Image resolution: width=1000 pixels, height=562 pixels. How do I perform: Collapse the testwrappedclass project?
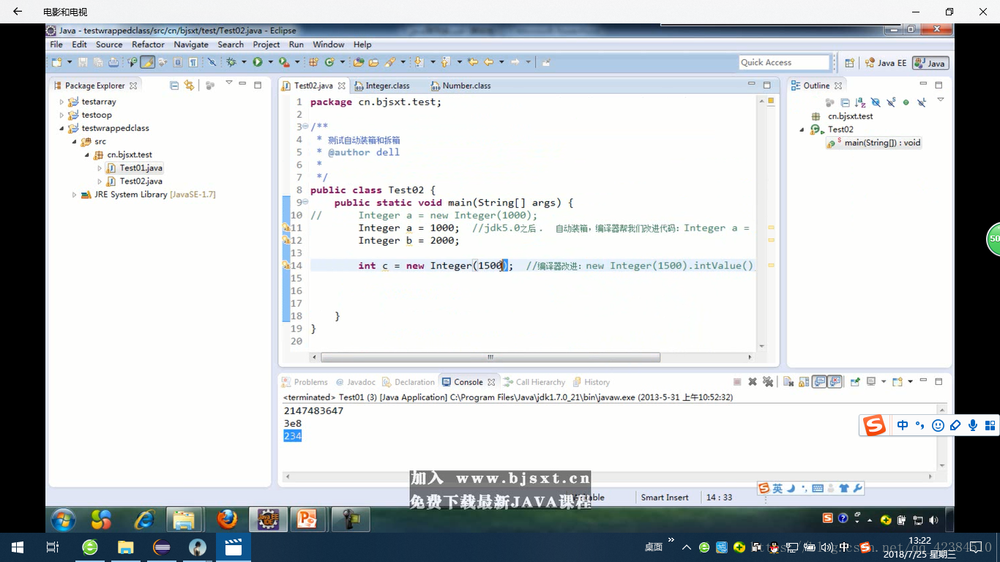(61, 129)
